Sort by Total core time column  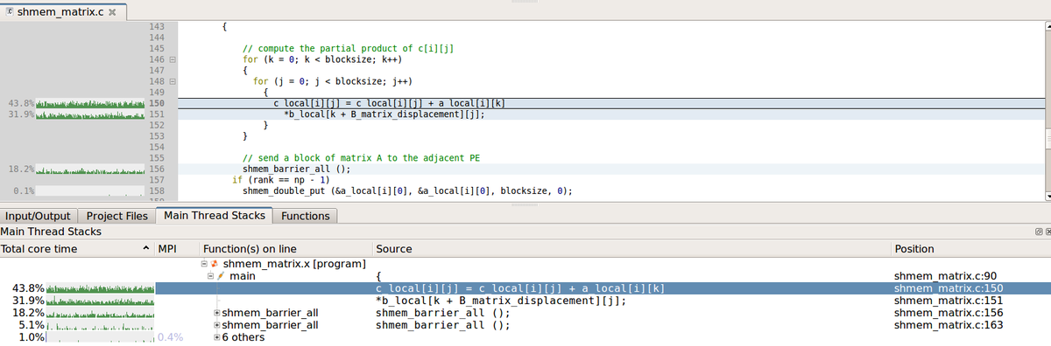pyautogui.click(x=77, y=249)
